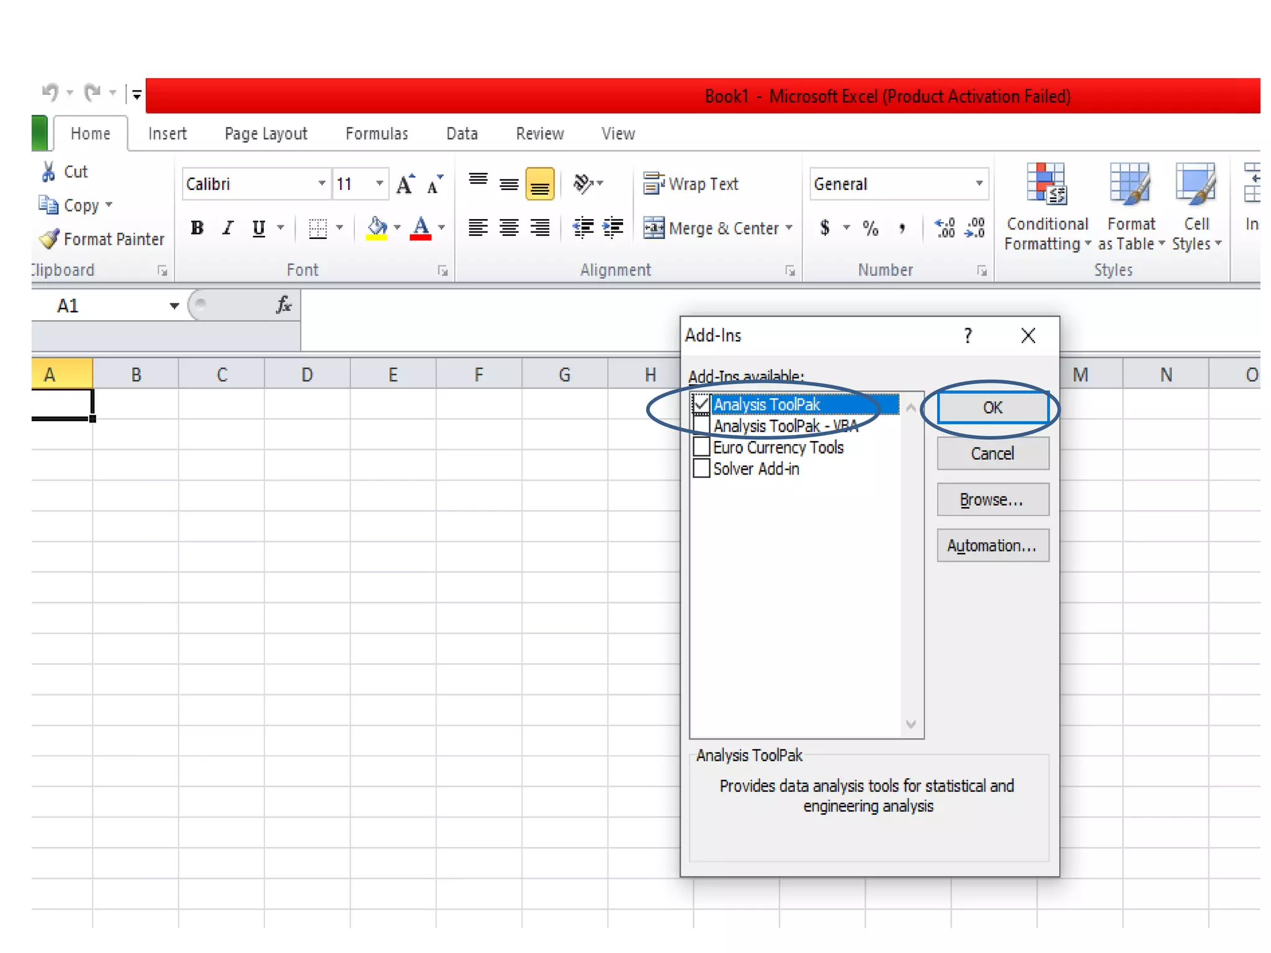Expand the General number format dropdown
Image resolution: width=1271 pixels, height=953 pixels.
(979, 184)
